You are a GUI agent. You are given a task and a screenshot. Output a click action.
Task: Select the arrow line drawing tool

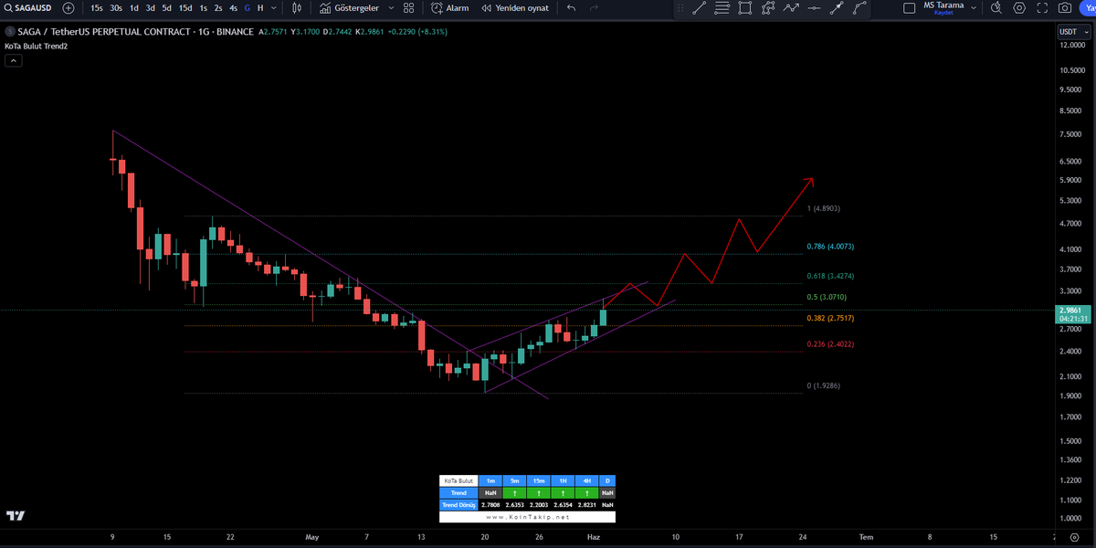tap(837, 8)
